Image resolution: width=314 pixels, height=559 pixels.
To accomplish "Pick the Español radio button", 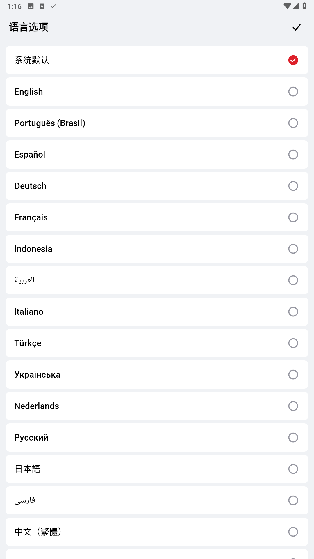I will 293,155.
